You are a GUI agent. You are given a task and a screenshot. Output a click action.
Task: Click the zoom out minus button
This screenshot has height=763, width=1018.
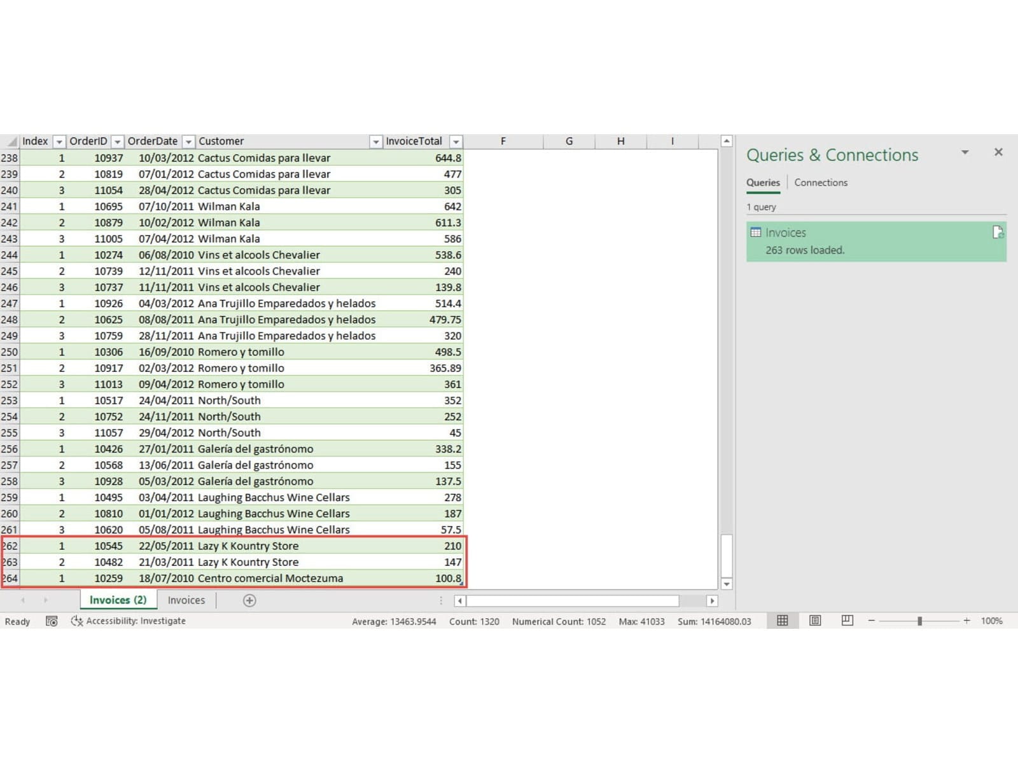pos(872,621)
